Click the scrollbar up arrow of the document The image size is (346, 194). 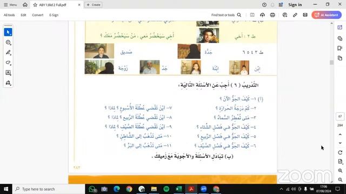(x=331, y=23)
